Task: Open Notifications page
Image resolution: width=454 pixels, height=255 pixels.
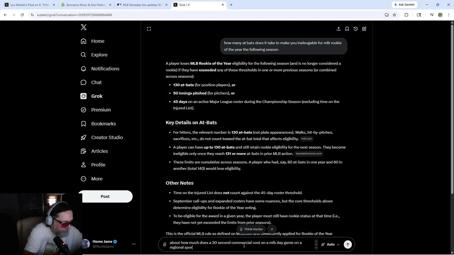Action: 100,69
